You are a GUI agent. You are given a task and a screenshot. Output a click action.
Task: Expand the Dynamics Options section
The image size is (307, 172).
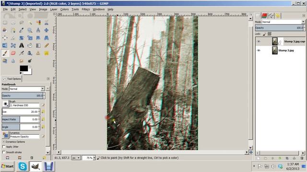coord(4,142)
